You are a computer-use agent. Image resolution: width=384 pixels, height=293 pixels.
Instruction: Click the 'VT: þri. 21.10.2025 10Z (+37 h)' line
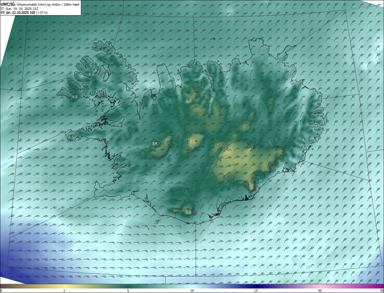[24, 13]
